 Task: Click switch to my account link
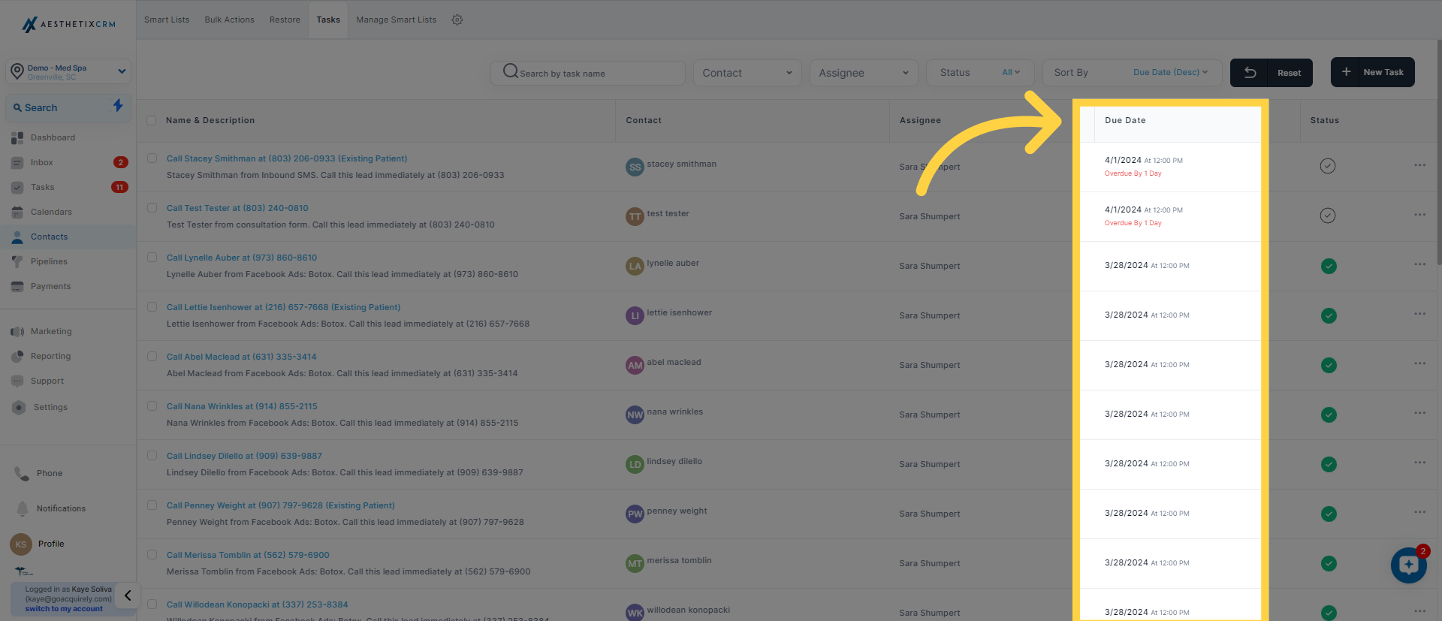(x=64, y=609)
